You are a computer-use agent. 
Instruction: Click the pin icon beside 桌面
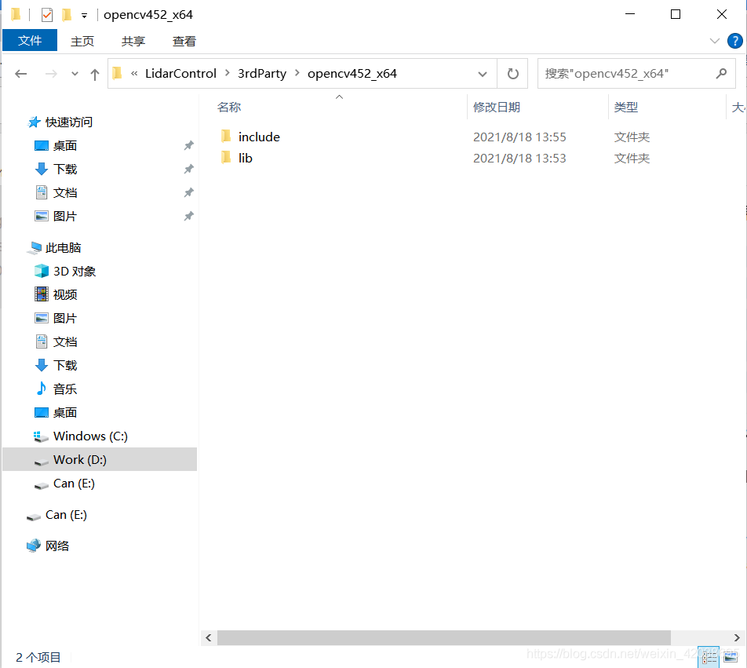[188, 145]
